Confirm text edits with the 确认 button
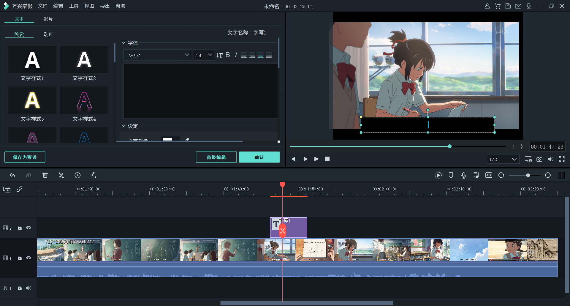 point(259,157)
